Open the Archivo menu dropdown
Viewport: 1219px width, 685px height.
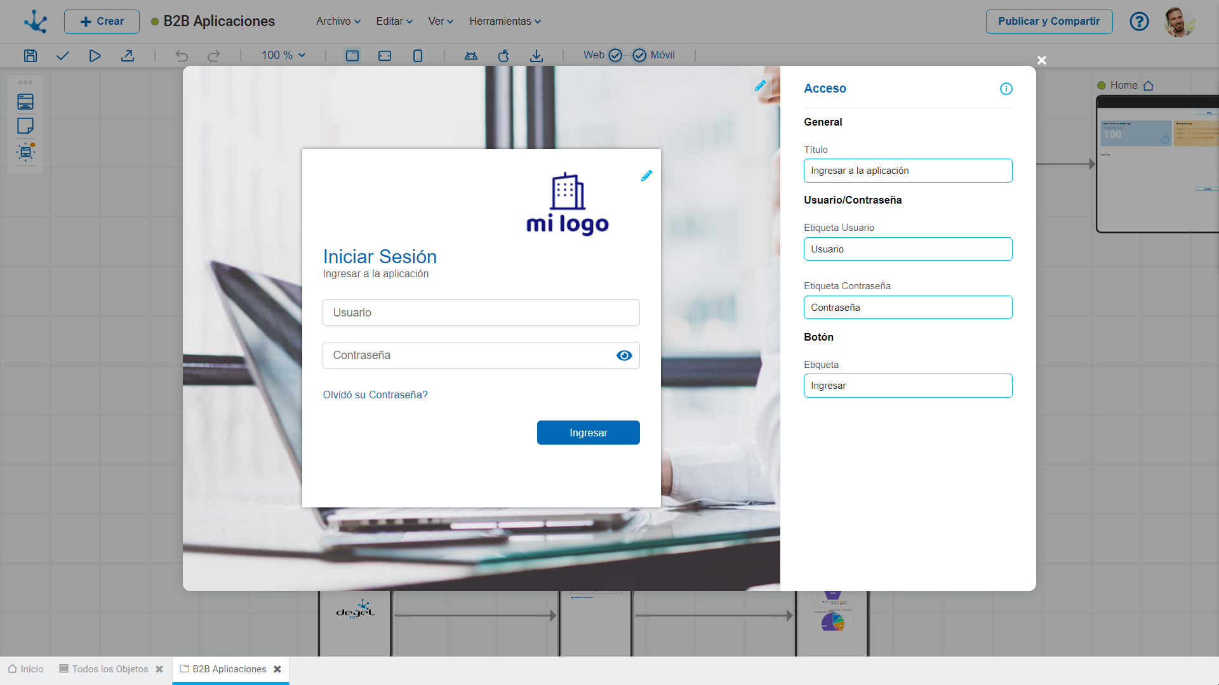pos(338,22)
